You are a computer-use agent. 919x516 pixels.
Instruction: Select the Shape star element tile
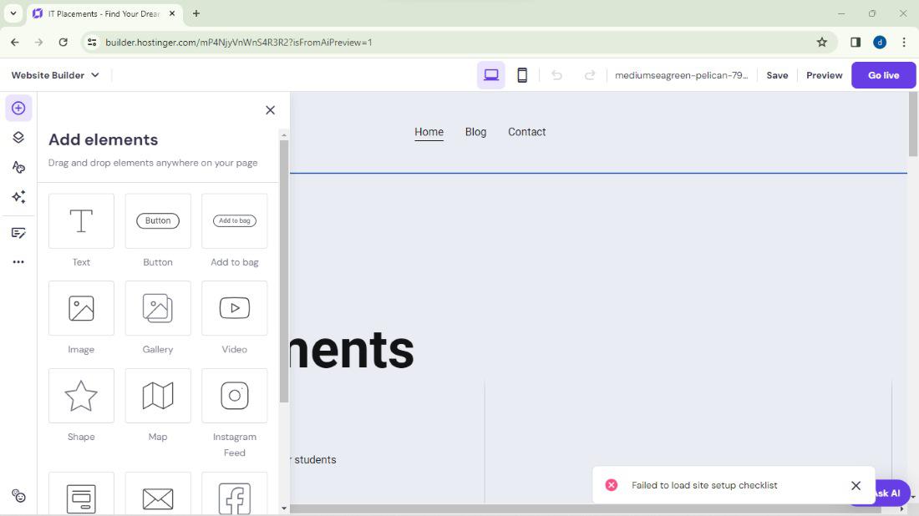(x=82, y=395)
